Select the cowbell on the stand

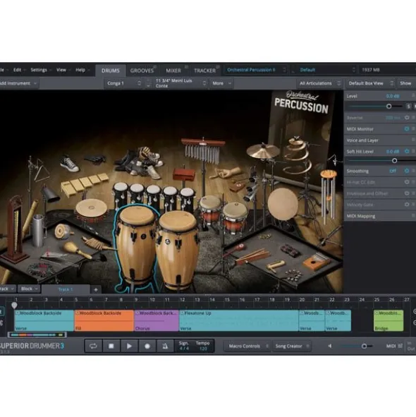pyautogui.click(x=49, y=194)
